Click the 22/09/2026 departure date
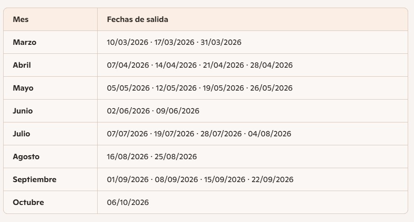This screenshot has width=414, height=222. tap(272, 179)
